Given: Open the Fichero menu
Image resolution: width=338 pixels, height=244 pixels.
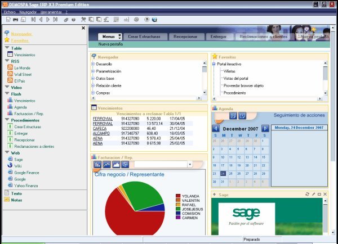Looking at the screenshot, I should point(10,12).
